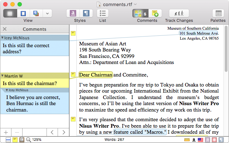Open Track Changes toolbar button
Viewport: 229px width, 143px height.
[x=179, y=14]
